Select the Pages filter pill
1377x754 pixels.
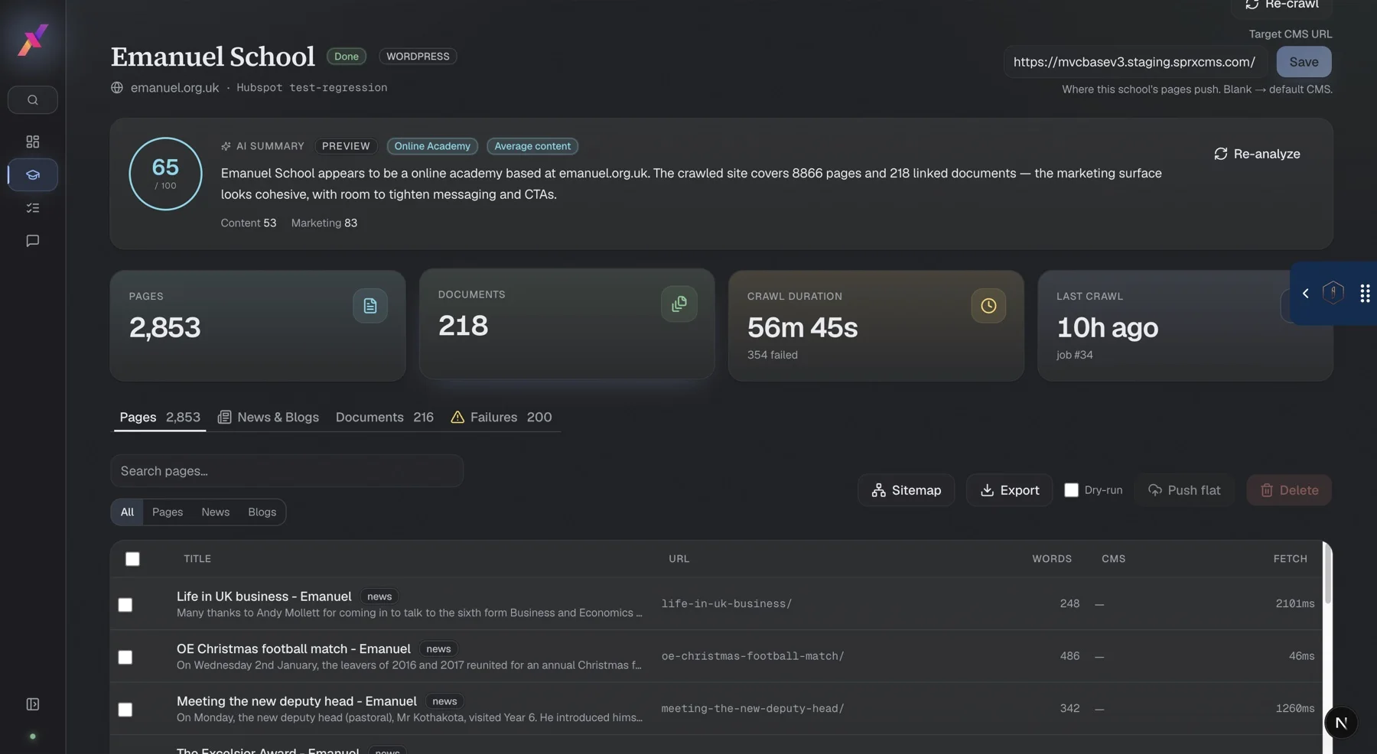tap(168, 512)
